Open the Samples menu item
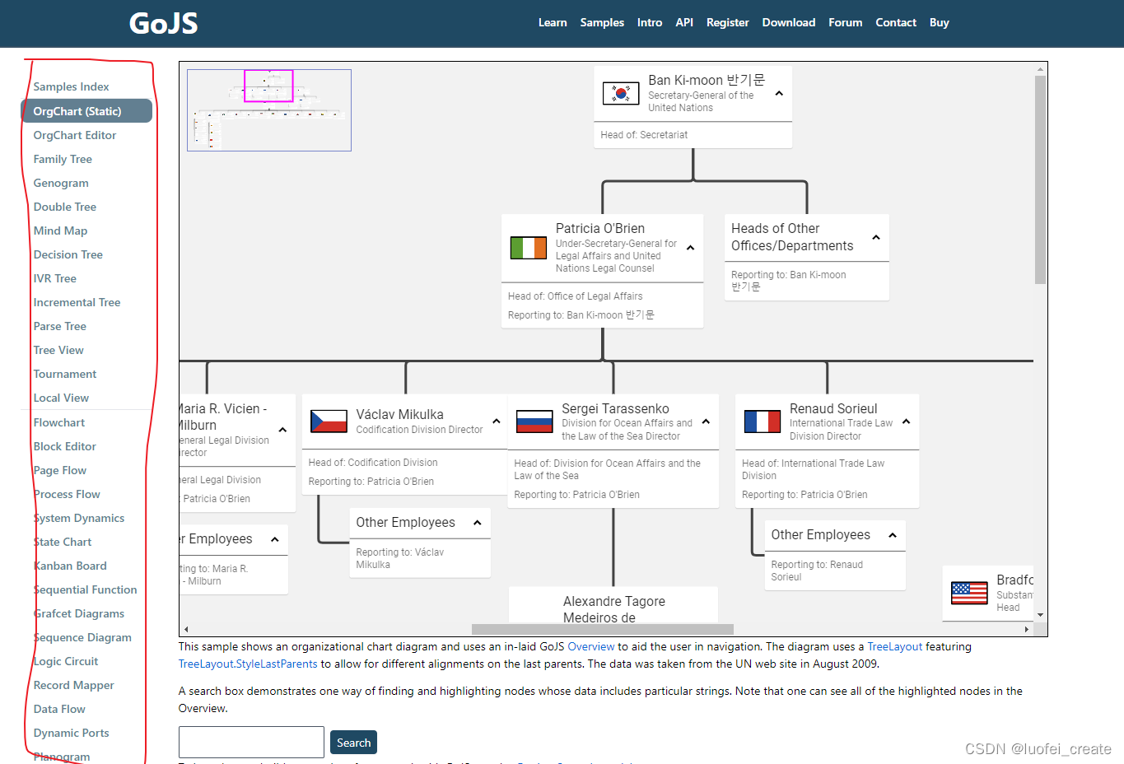Screen dimensions: 1124x764 click(x=602, y=23)
